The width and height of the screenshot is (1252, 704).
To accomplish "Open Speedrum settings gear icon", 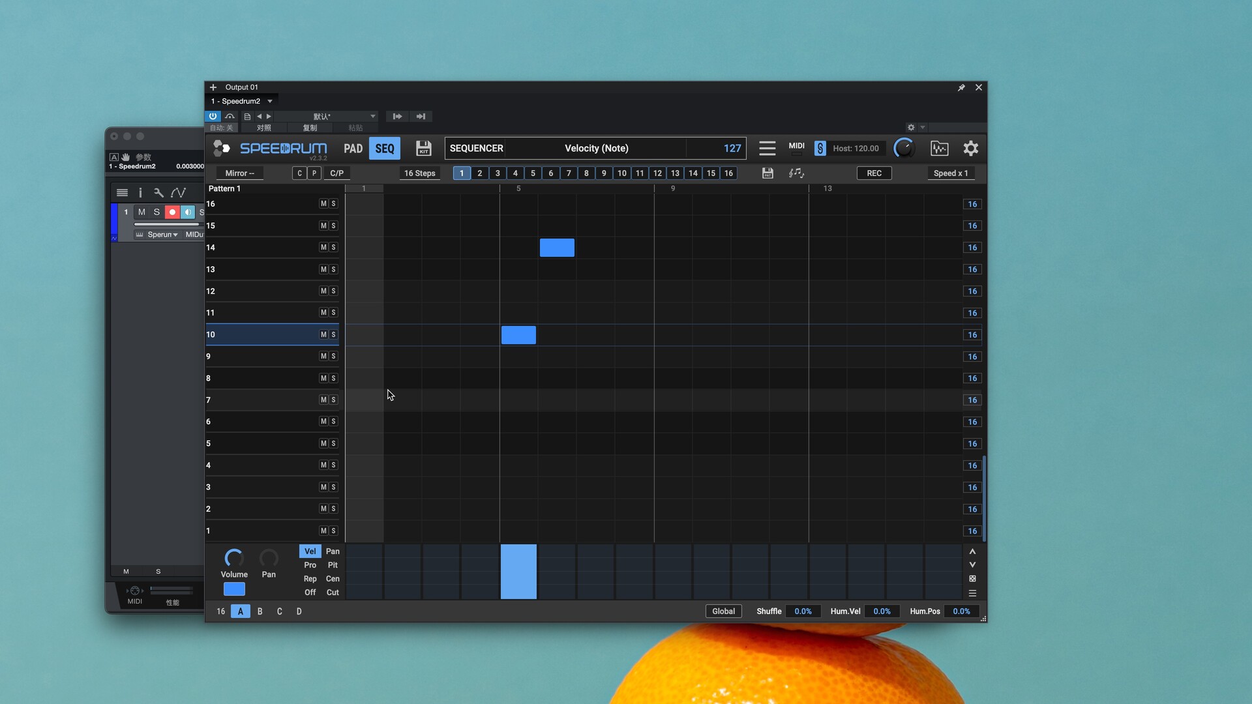I will 970,149.
